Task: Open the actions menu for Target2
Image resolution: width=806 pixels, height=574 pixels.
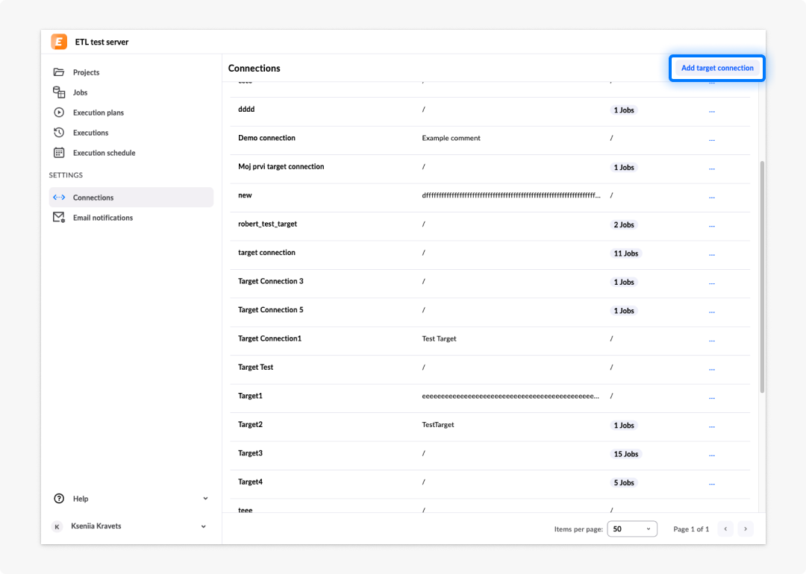Action: click(711, 426)
